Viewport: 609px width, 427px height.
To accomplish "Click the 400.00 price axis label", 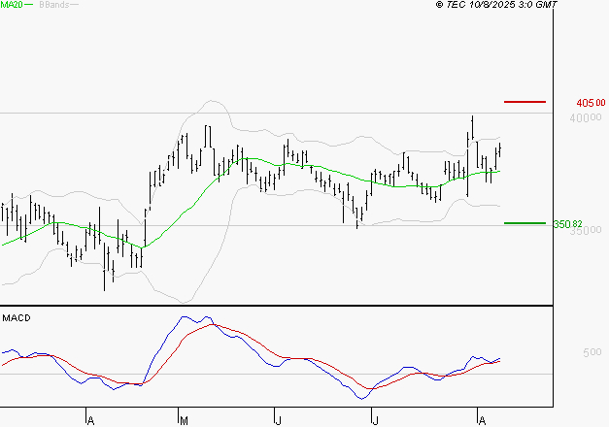I will click(x=586, y=117).
